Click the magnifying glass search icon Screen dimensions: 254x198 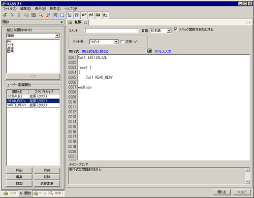click(41, 15)
